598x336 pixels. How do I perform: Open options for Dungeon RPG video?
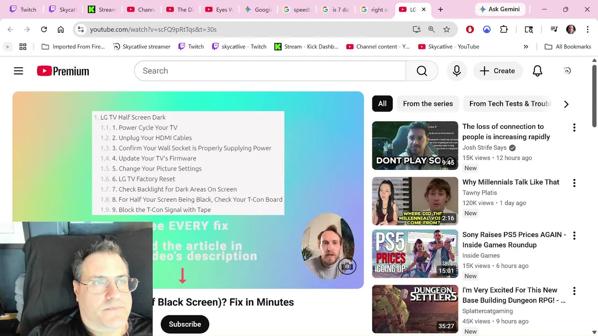pos(574,291)
